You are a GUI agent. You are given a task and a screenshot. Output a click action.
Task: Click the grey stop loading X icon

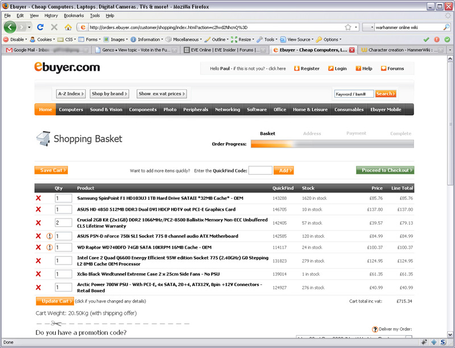click(54, 27)
